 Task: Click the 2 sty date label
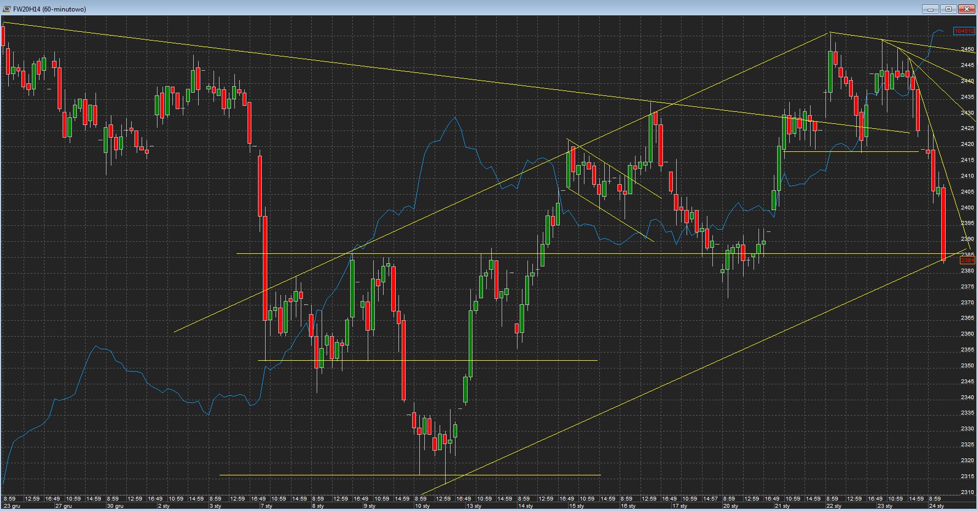coord(164,506)
